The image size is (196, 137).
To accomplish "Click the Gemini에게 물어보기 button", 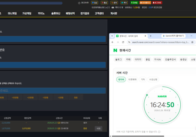I will tap(173, 36).
